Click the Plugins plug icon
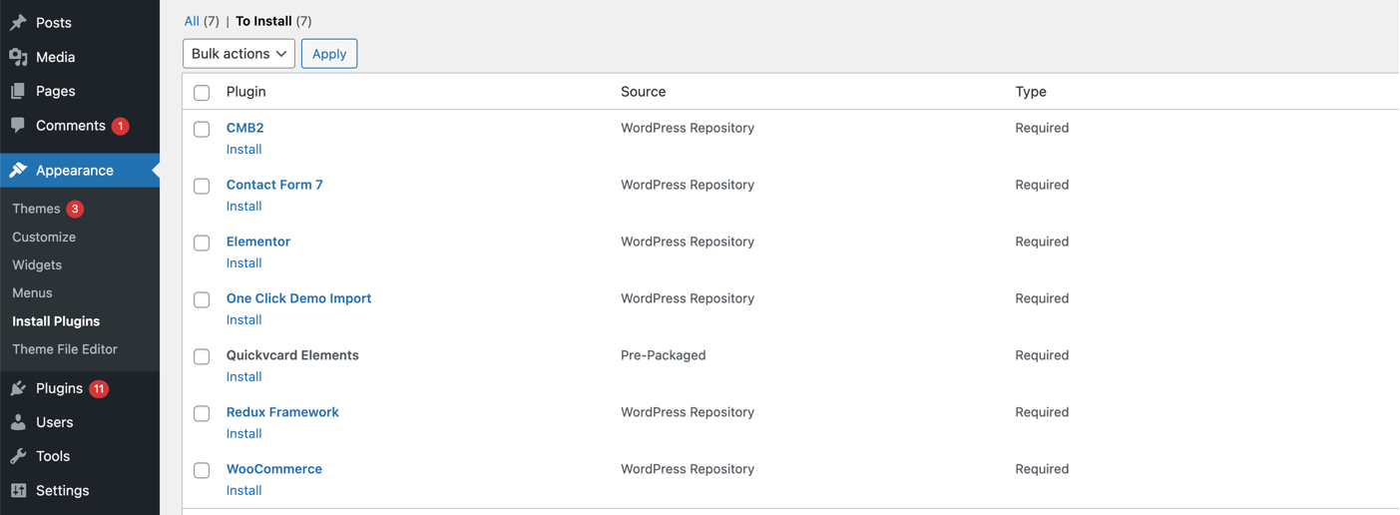Screen dimensions: 1400x515 (x=18, y=388)
